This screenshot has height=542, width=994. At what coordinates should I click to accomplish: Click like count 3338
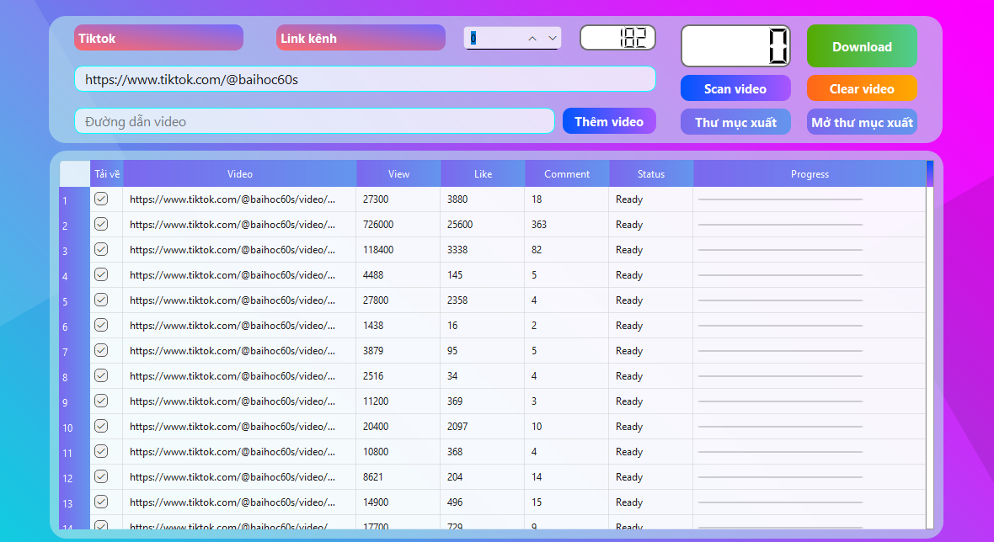(457, 249)
